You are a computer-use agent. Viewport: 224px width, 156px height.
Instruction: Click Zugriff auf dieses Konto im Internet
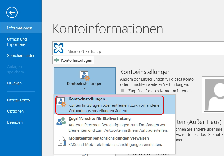160,91
